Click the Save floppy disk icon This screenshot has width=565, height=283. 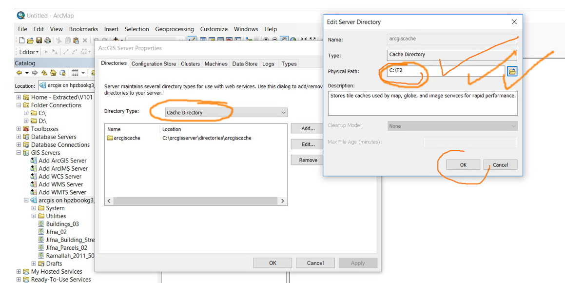(39, 40)
